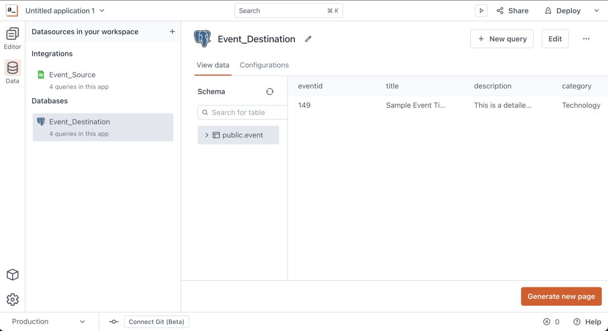Switch to the Configurations tab
This screenshot has width=608, height=331.
point(264,65)
